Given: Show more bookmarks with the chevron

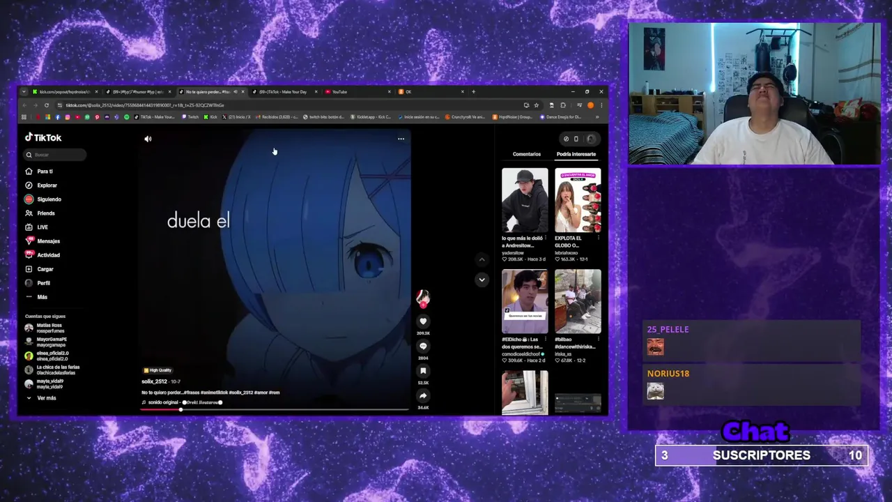Looking at the screenshot, I should point(597,117).
